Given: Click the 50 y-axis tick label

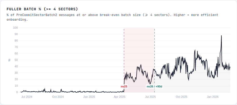Looking at the screenshot, I should (x=16, y=60).
